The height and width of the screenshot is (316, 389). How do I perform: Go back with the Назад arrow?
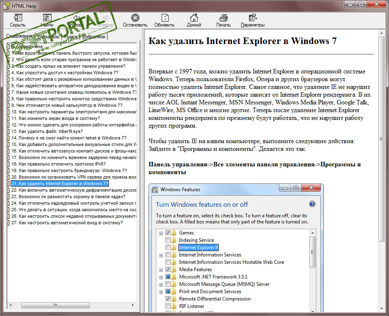click(x=77, y=18)
